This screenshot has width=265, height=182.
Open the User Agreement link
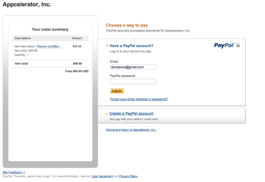[x=102, y=176]
